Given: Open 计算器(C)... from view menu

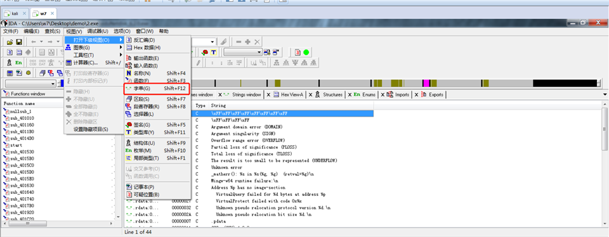Looking at the screenshot, I should coord(94,63).
